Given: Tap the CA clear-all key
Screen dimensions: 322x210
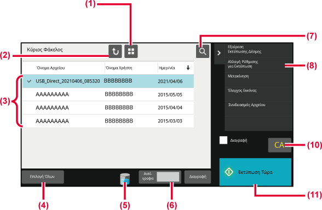Looking at the screenshot, I should pos(279,145).
